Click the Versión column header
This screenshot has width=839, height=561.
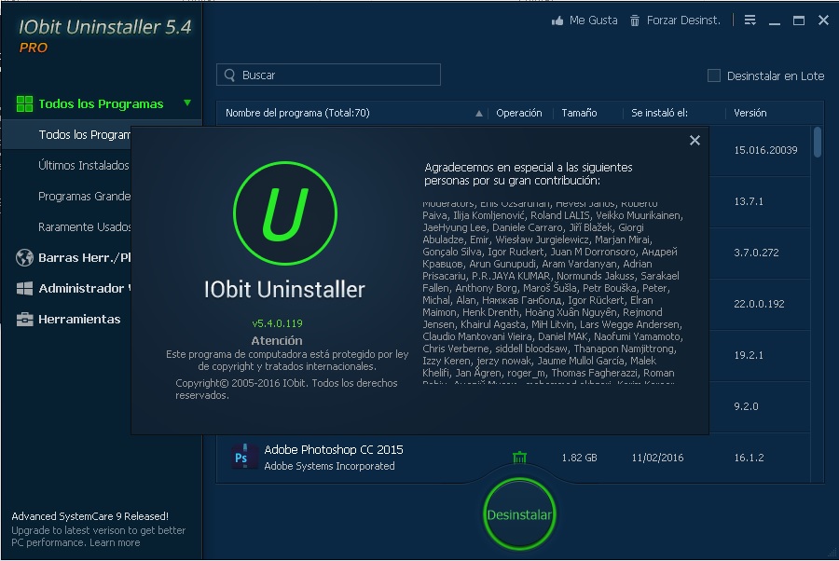pyautogui.click(x=750, y=113)
